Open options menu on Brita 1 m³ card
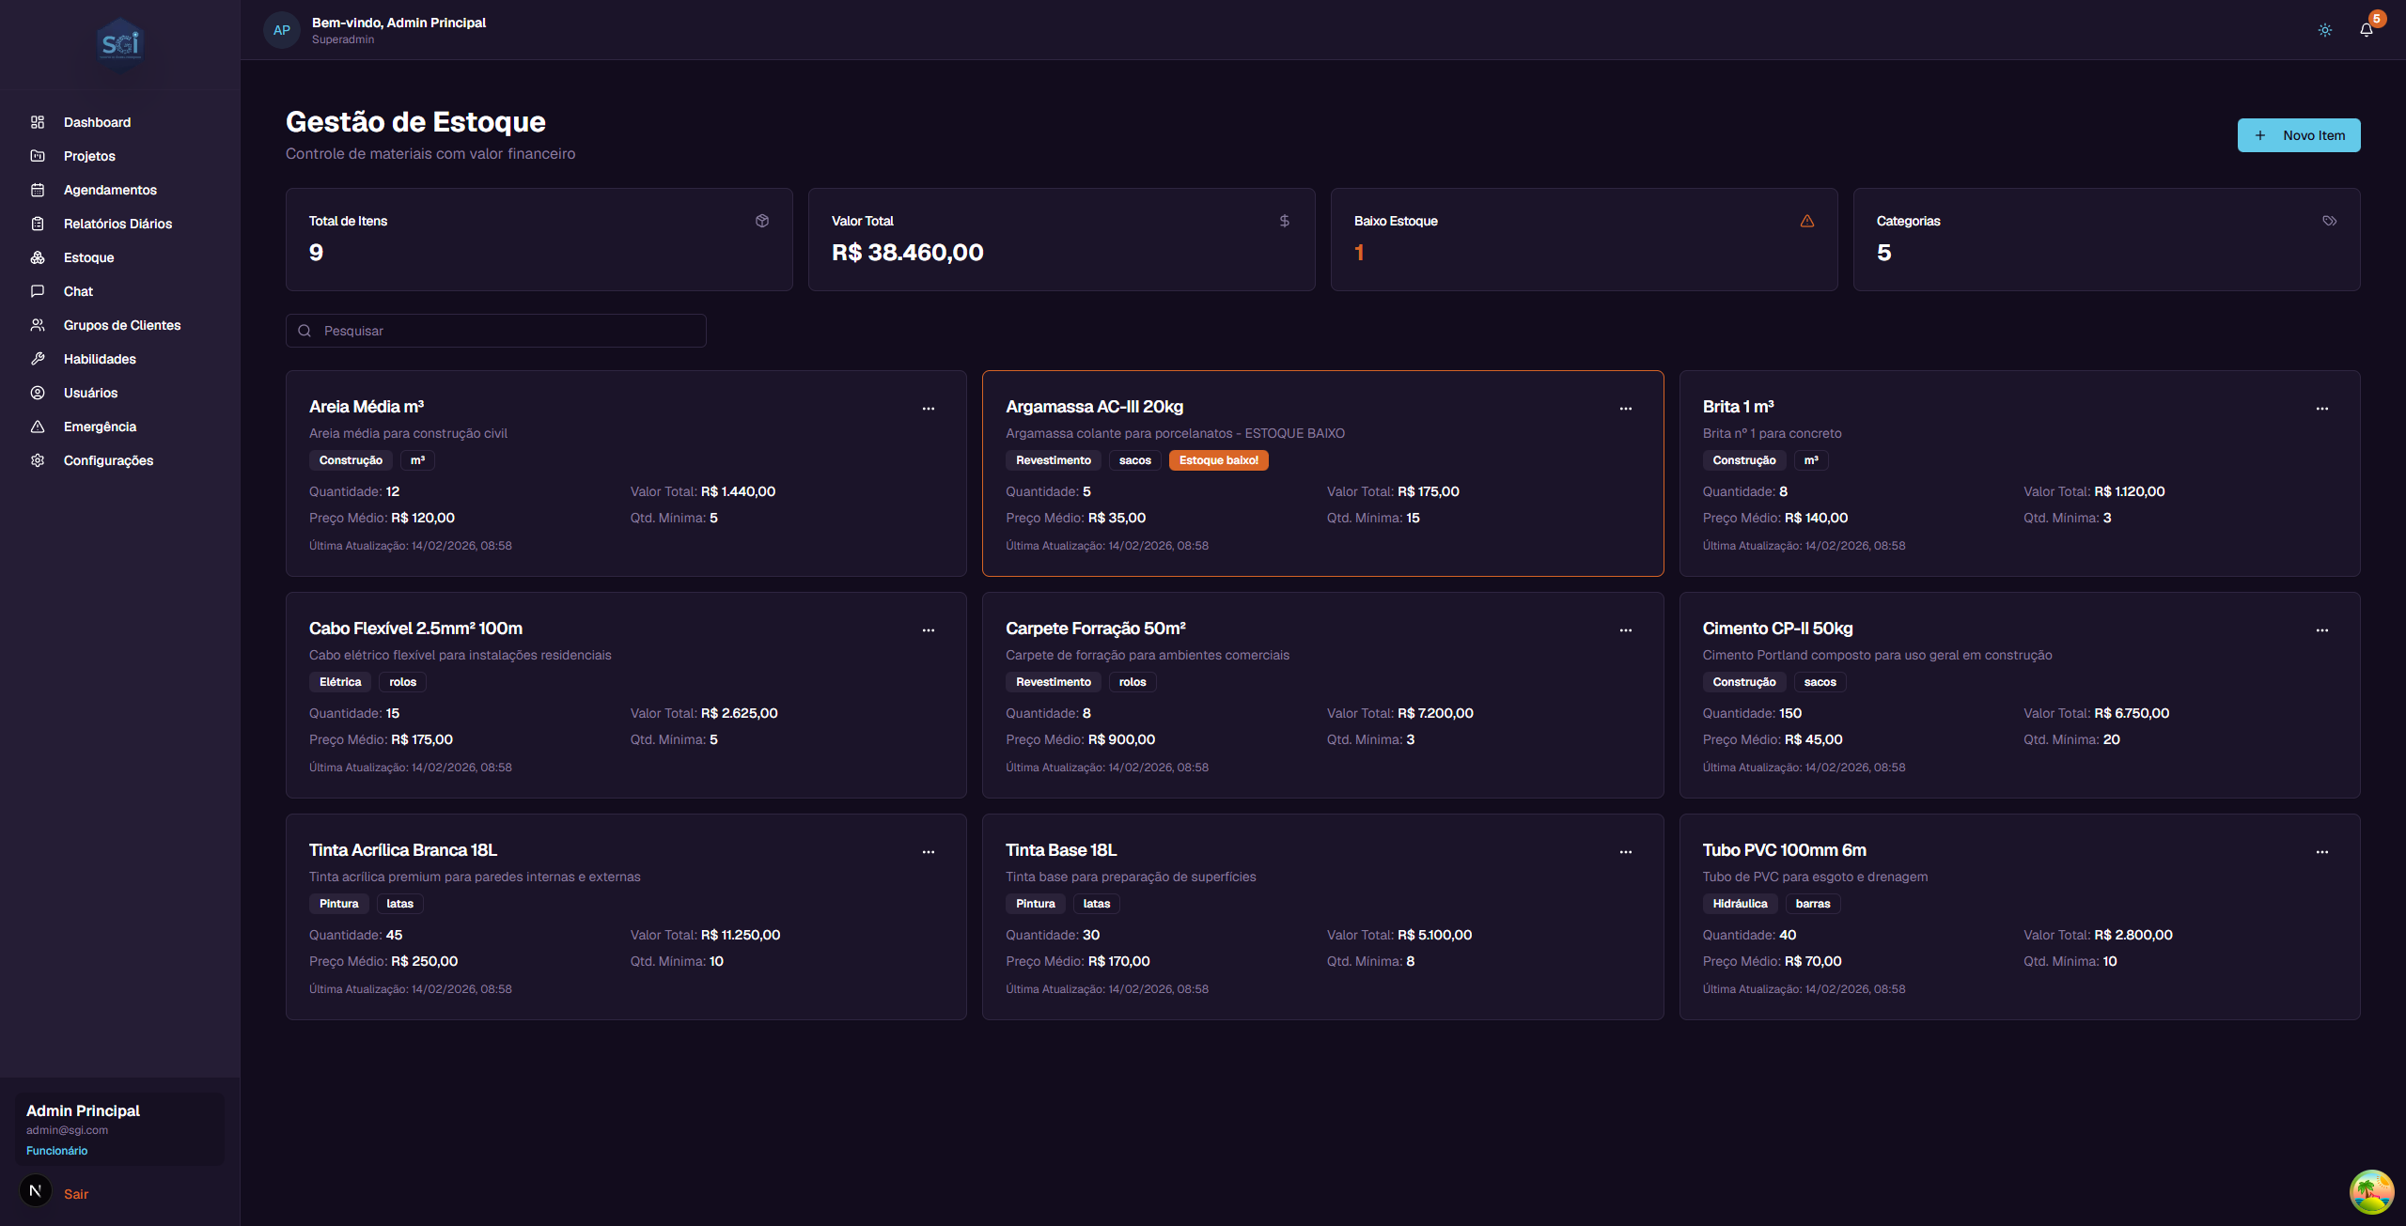Viewport: 2406px width, 1226px height. pyautogui.click(x=2322, y=409)
